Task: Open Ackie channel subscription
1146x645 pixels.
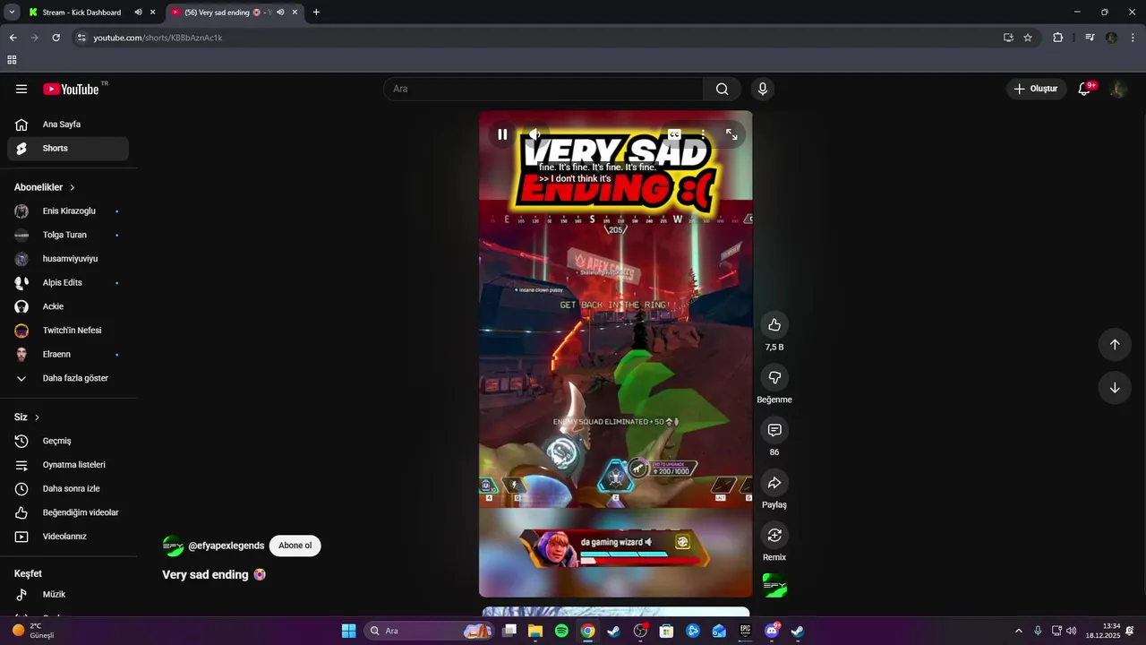Action: [x=68, y=306]
